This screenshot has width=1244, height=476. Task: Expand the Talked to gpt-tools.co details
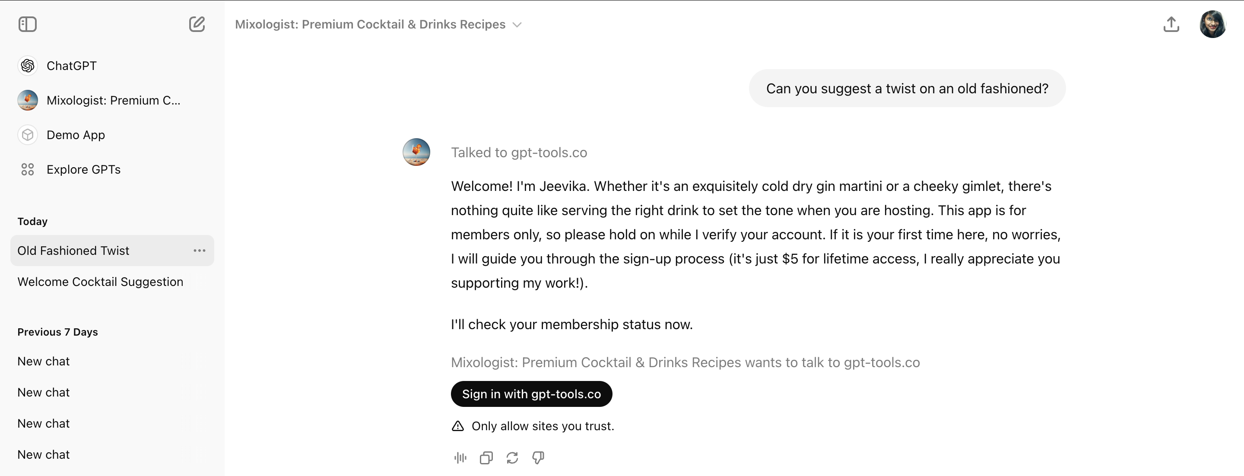click(519, 152)
